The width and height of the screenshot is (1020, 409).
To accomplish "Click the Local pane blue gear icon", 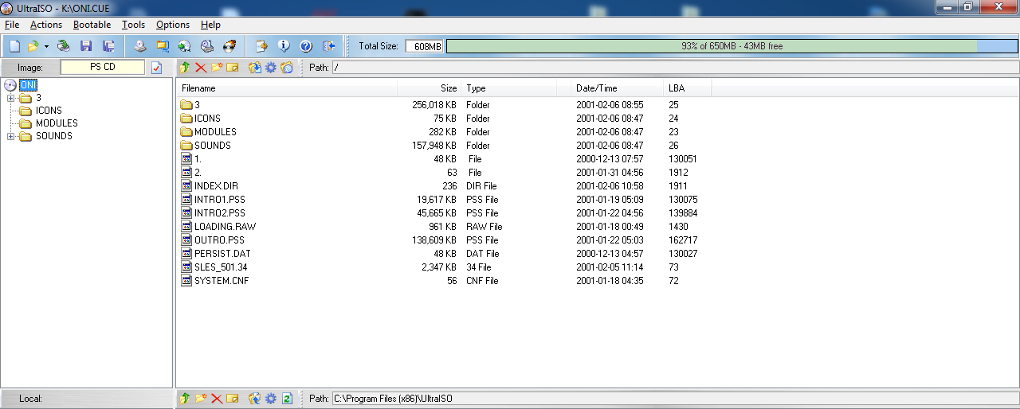I will tap(271, 399).
